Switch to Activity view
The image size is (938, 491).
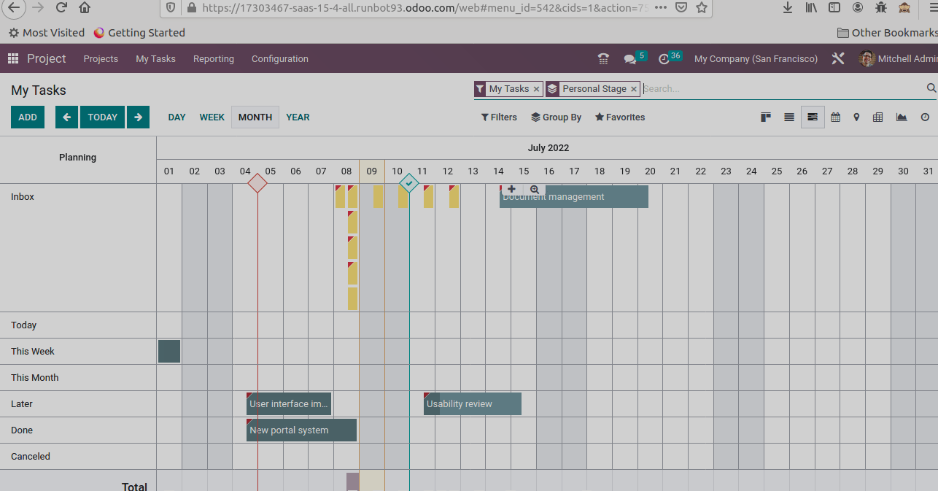(925, 117)
